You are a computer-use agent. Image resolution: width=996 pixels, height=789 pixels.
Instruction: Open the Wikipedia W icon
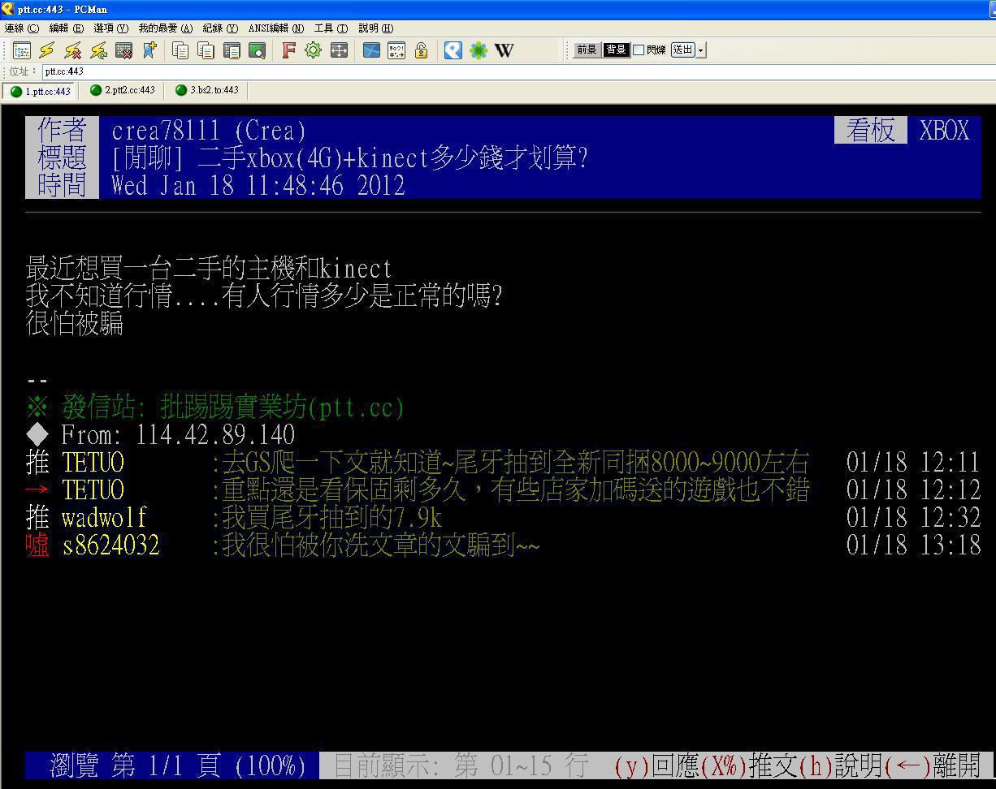point(504,50)
